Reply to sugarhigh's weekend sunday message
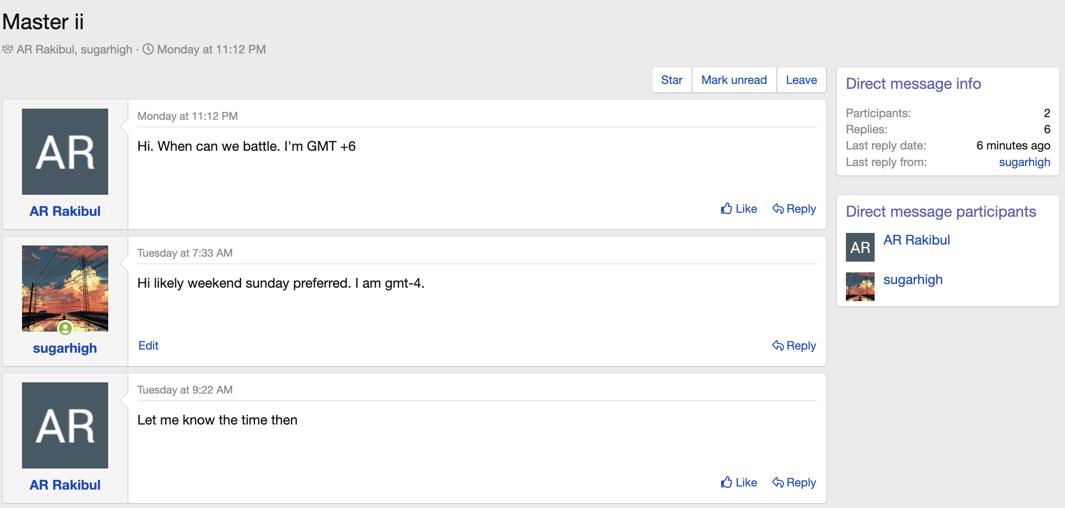1065x508 pixels. [x=794, y=346]
